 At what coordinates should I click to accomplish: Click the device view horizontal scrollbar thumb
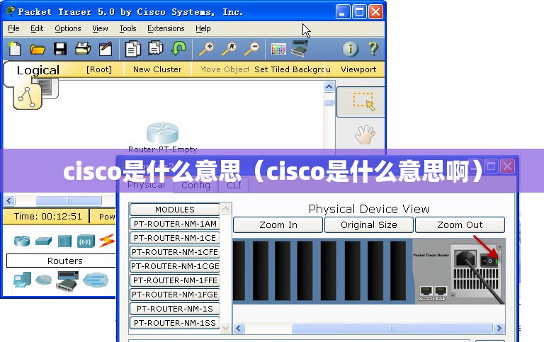point(392,328)
